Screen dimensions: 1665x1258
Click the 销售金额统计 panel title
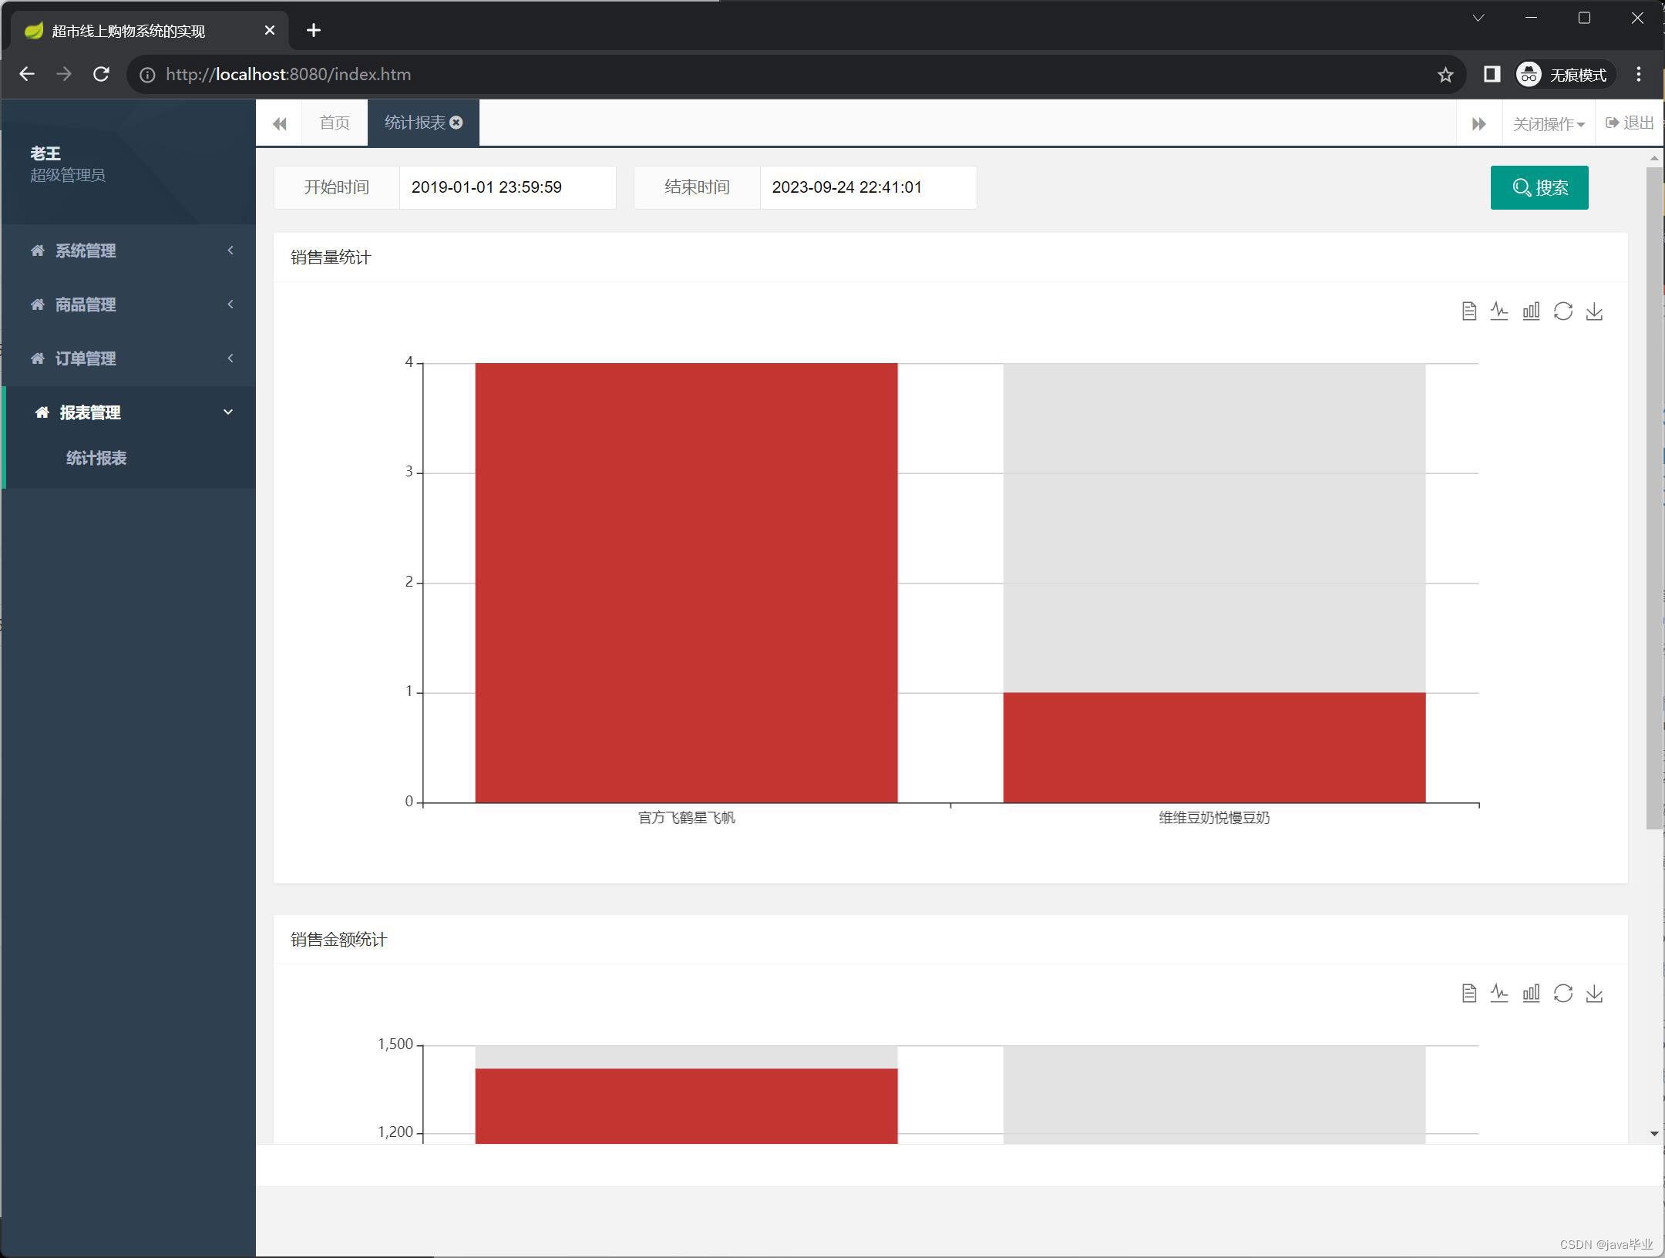(x=338, y=940)
